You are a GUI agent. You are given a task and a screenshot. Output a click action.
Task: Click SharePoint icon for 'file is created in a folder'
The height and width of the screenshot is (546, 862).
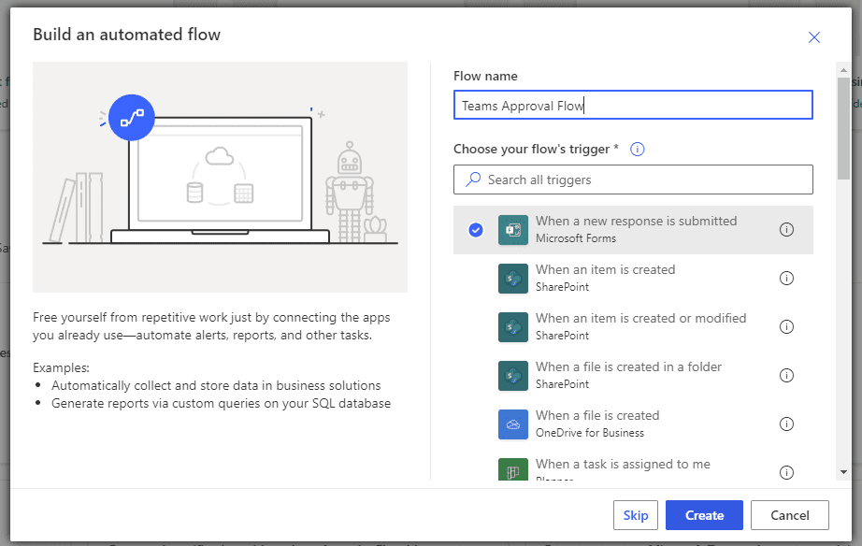(513, 376)
